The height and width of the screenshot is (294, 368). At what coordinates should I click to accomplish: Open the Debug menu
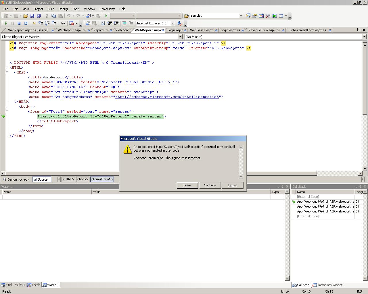(63, 9)
